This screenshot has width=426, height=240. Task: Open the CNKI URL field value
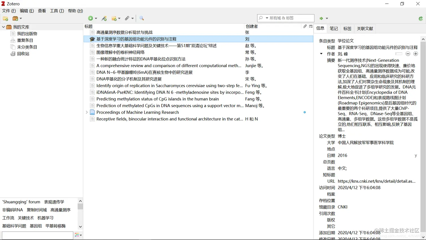tap(377, 181)
